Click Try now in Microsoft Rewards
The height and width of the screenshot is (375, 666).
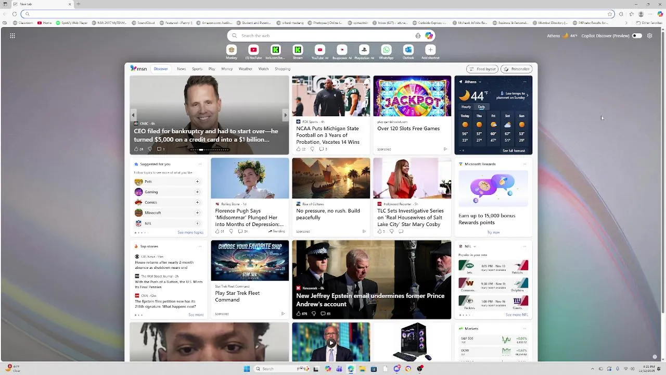(x=493, y=232)
